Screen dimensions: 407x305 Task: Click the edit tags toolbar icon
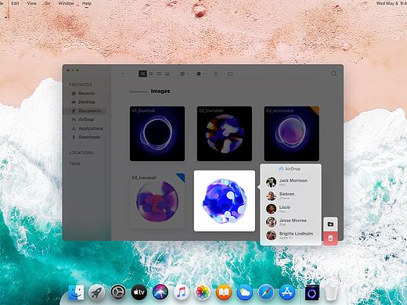pos(230,74)
